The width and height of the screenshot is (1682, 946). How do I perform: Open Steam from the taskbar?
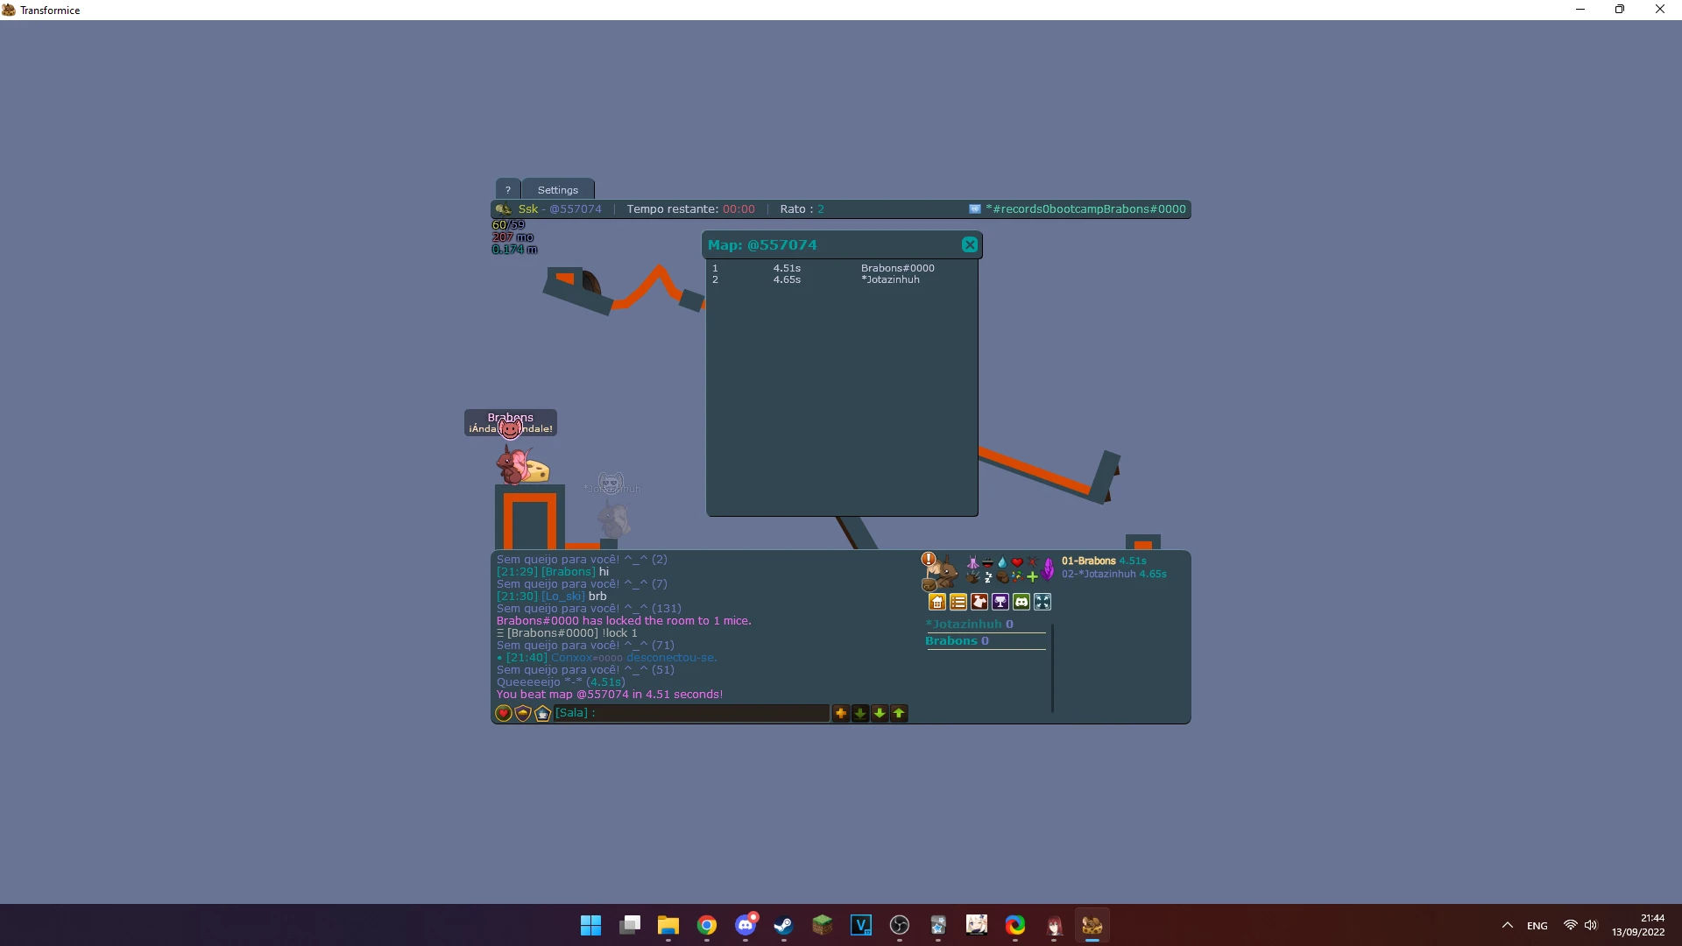(x=784, y=926)
